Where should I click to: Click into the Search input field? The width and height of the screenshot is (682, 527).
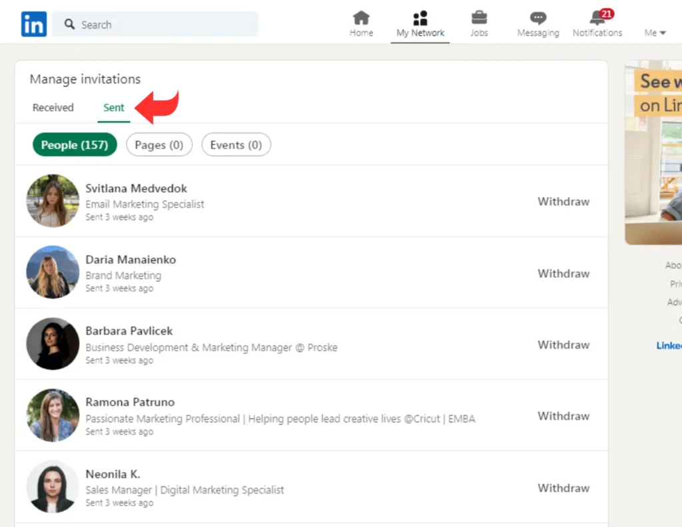(167, 25)
